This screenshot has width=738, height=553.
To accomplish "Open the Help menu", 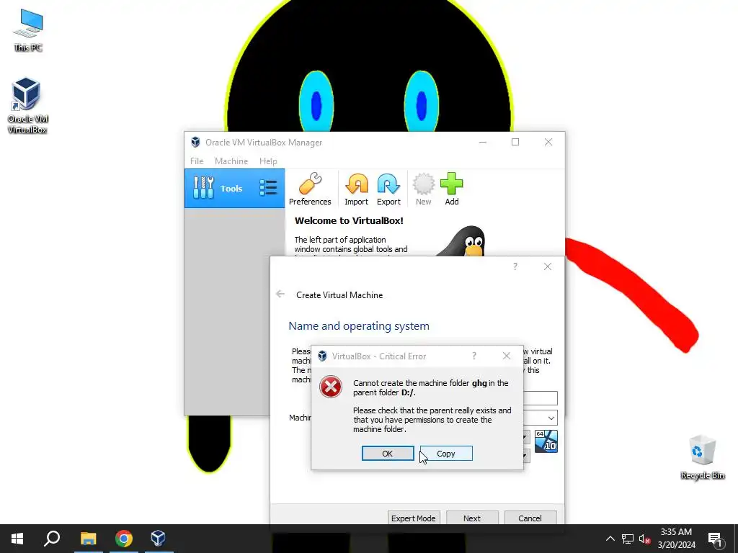I will 268,161.
